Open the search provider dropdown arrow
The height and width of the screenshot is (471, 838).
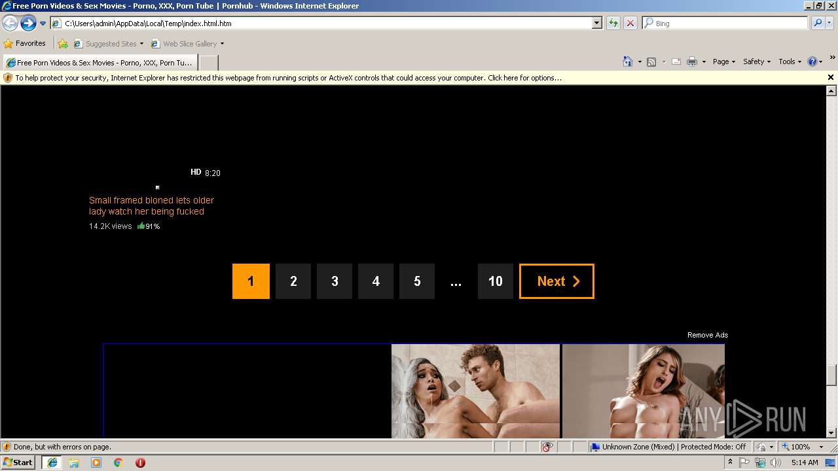(x=829, y=23)
